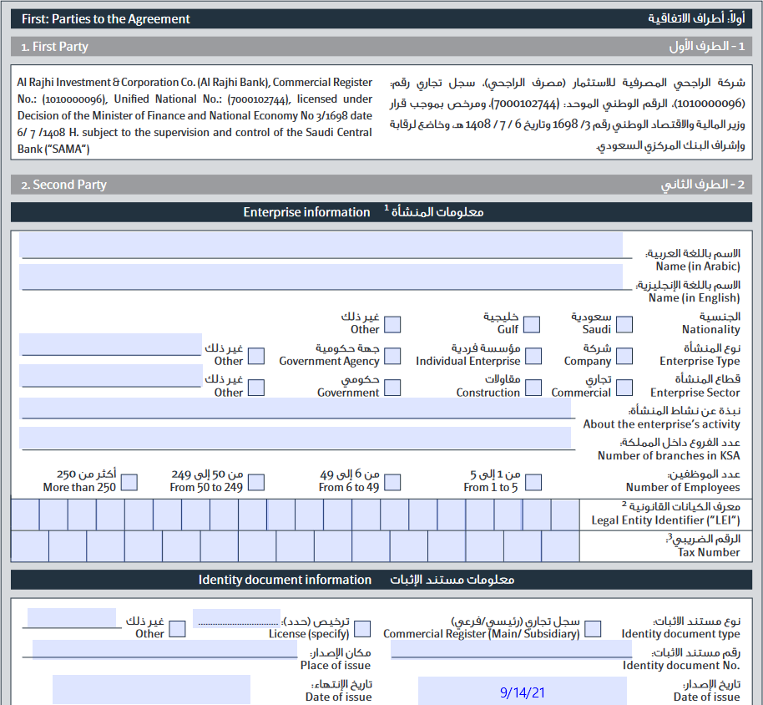The height and width of the screenshot is (705, 763).
Task: Tick the Commercial sector checkbox
Action: [624, 388]
